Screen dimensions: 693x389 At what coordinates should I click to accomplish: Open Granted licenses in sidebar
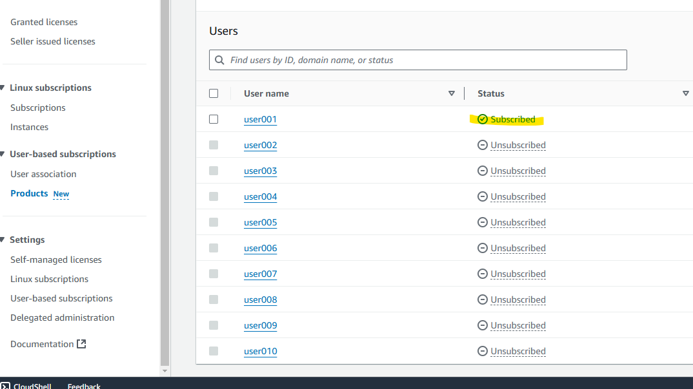point(44,22)
